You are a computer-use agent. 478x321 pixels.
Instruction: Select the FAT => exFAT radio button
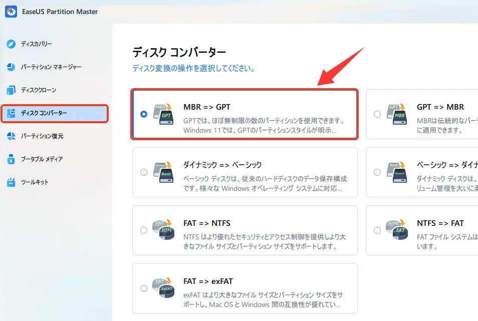tap(144, 288)
